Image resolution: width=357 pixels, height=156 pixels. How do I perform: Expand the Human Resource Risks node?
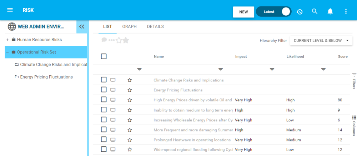(x=7, y=40)
